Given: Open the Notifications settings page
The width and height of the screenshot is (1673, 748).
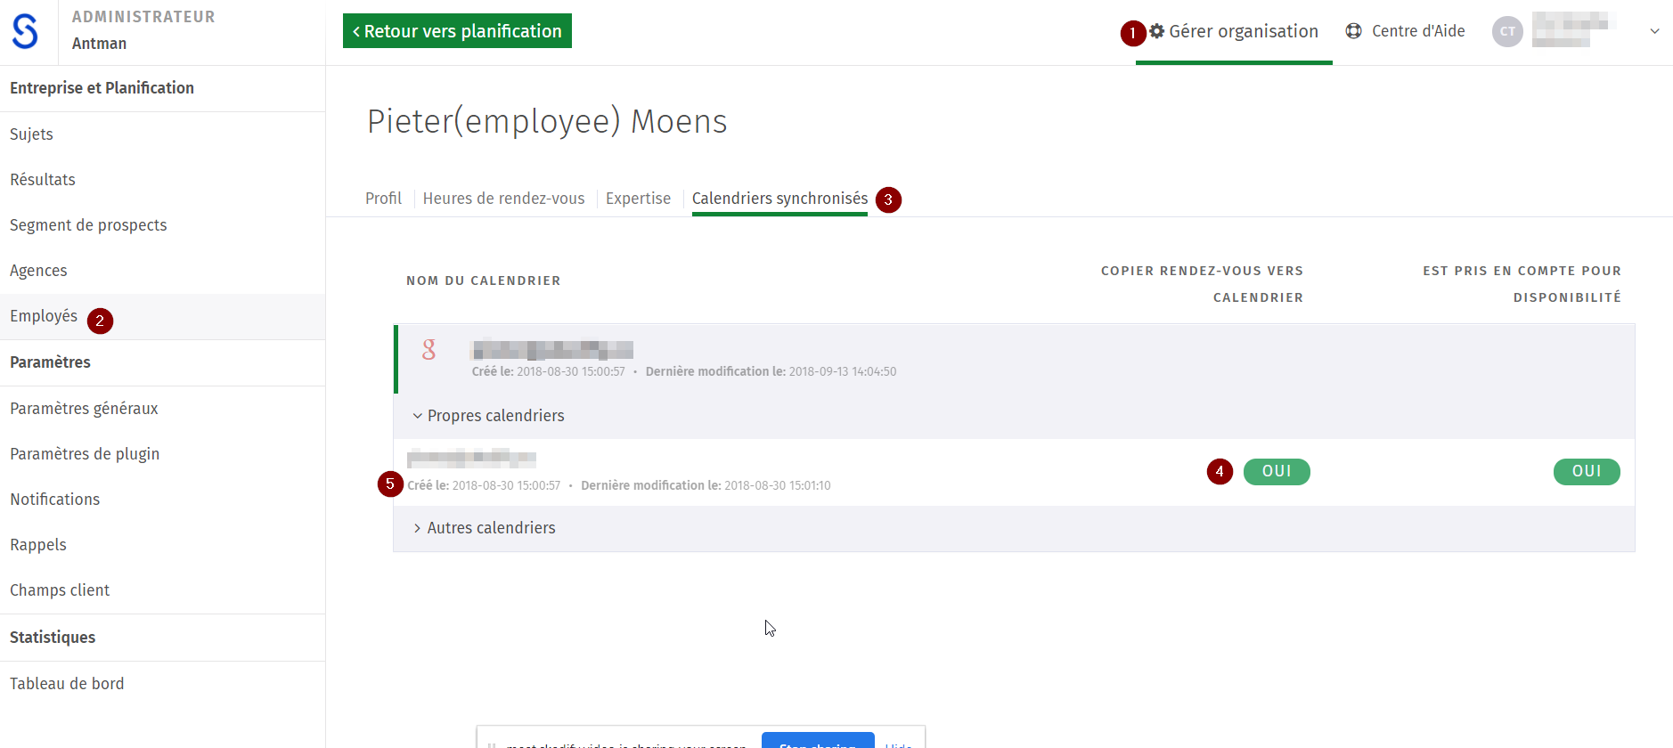Looking at the screenshot, I should point(54,500).
